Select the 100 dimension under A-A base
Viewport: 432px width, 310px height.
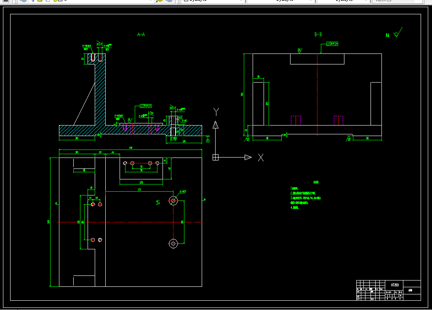pos(77,138)
